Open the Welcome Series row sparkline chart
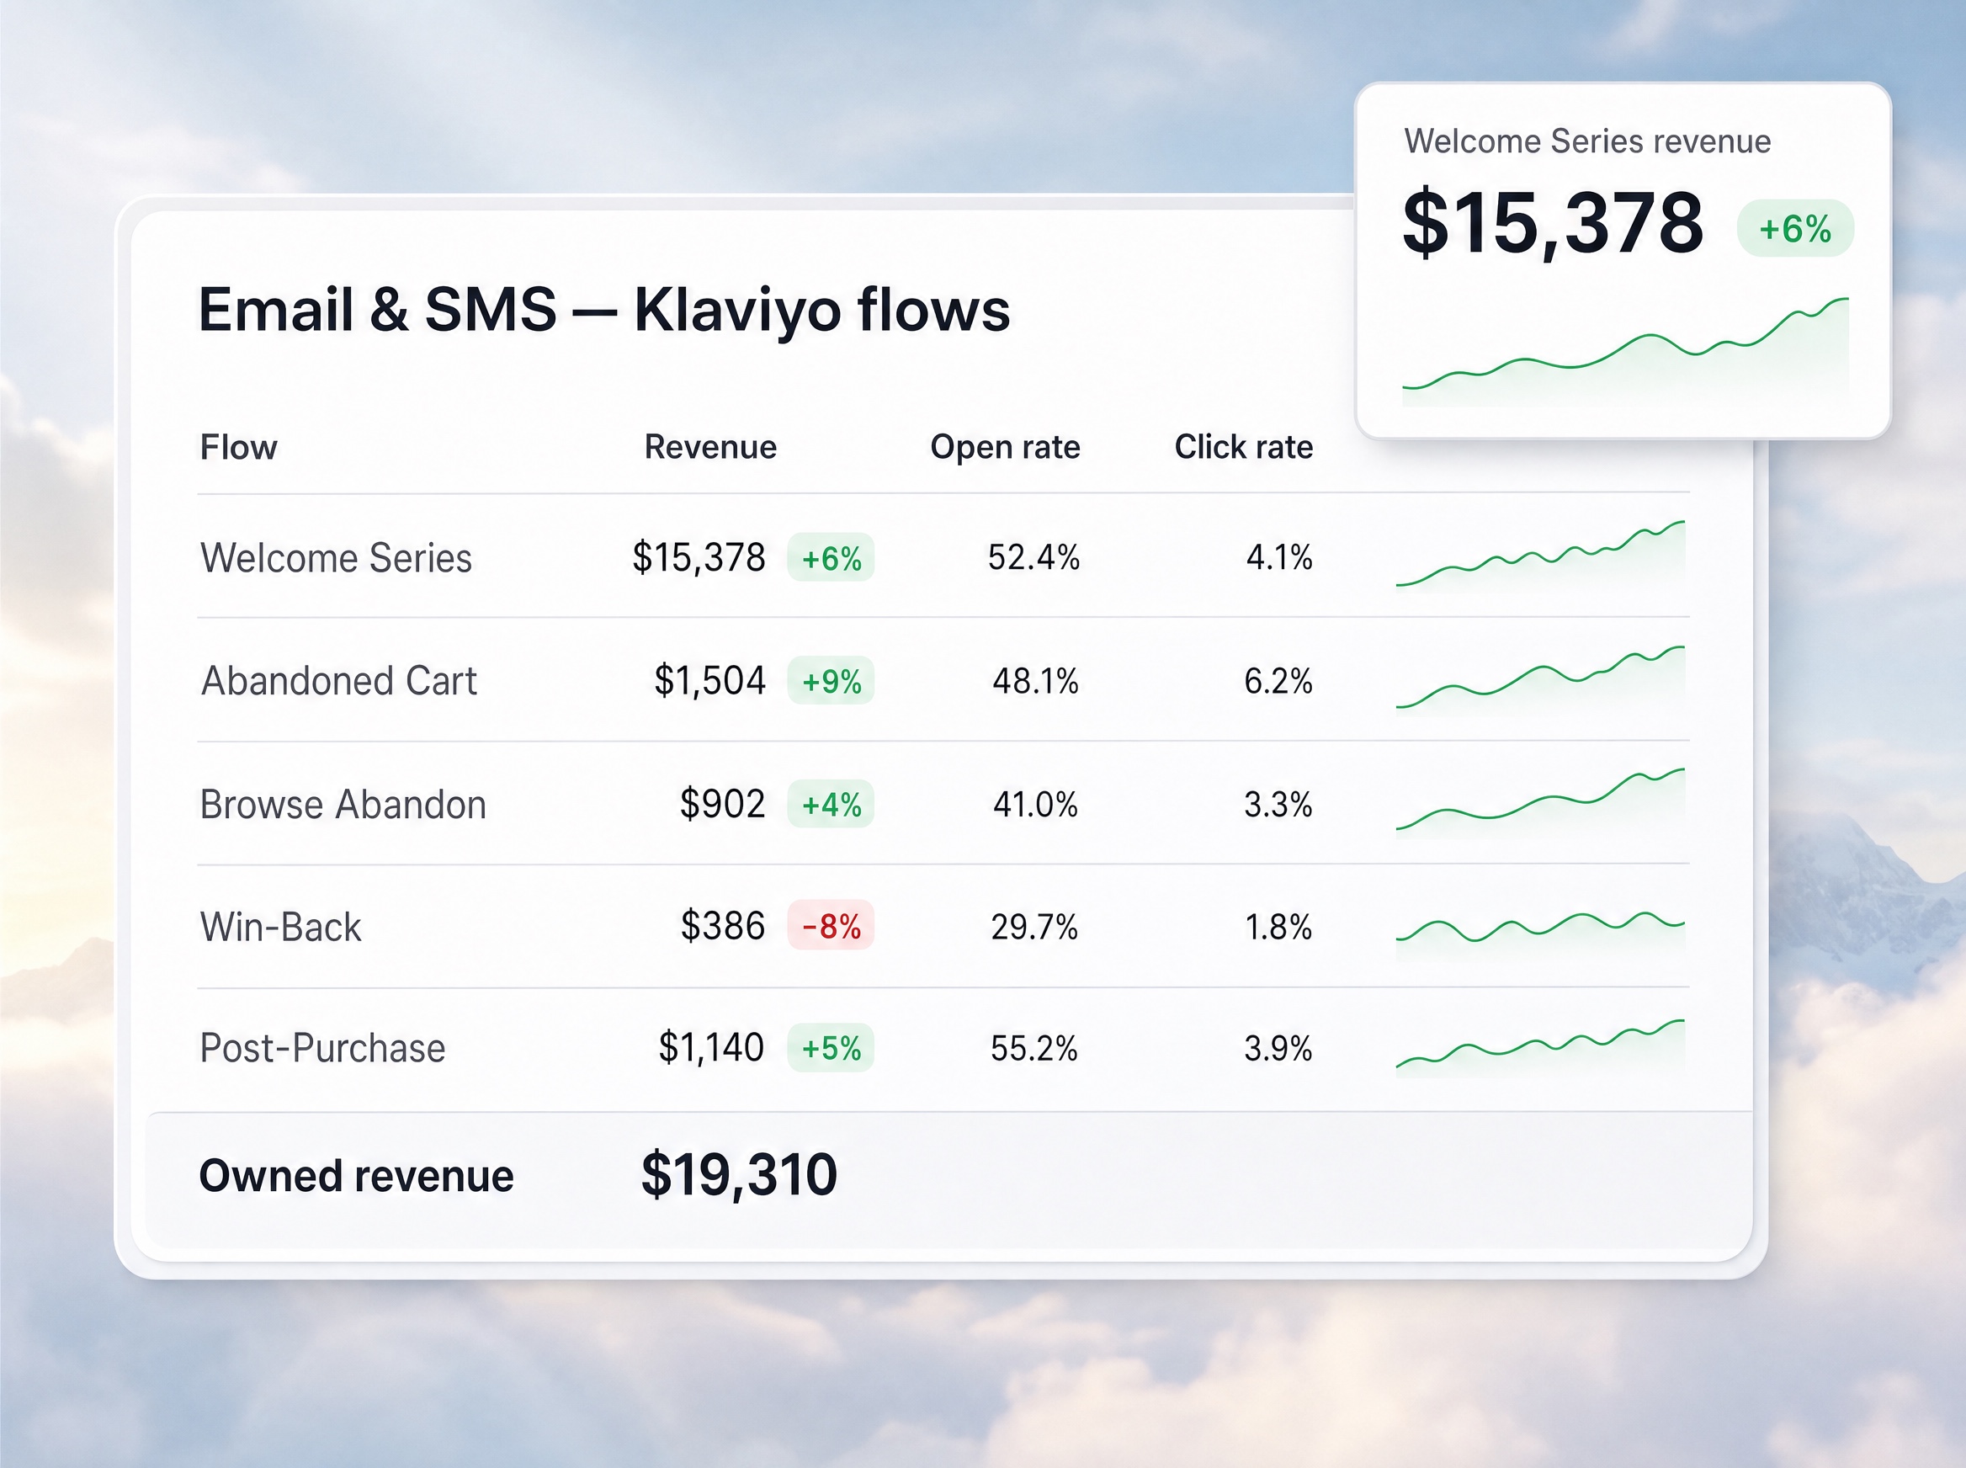Image resolution: width=1966 pixels, height=1468 pixels. (x=1540, y=556)
